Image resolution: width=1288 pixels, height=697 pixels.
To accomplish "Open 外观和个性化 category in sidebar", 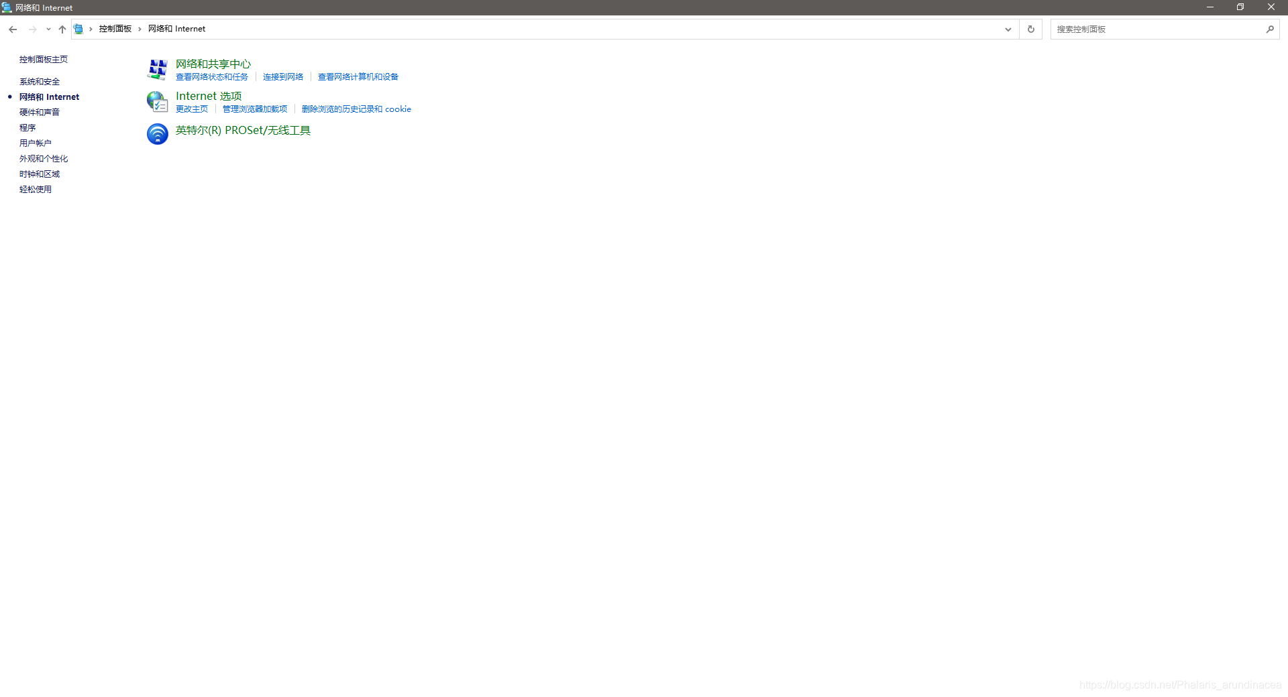I will pyautogui.click(x=44, y=159).
